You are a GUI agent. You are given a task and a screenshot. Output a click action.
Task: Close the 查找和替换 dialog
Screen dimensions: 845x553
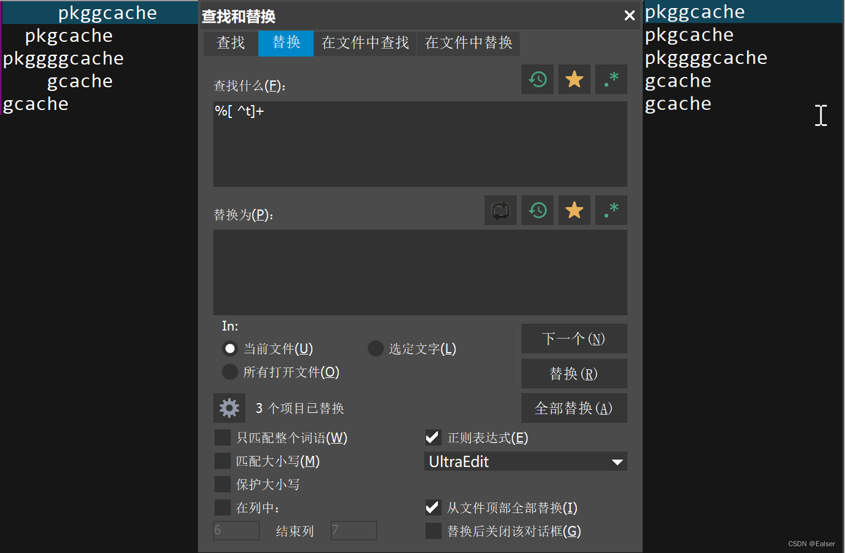pos(629,15)
